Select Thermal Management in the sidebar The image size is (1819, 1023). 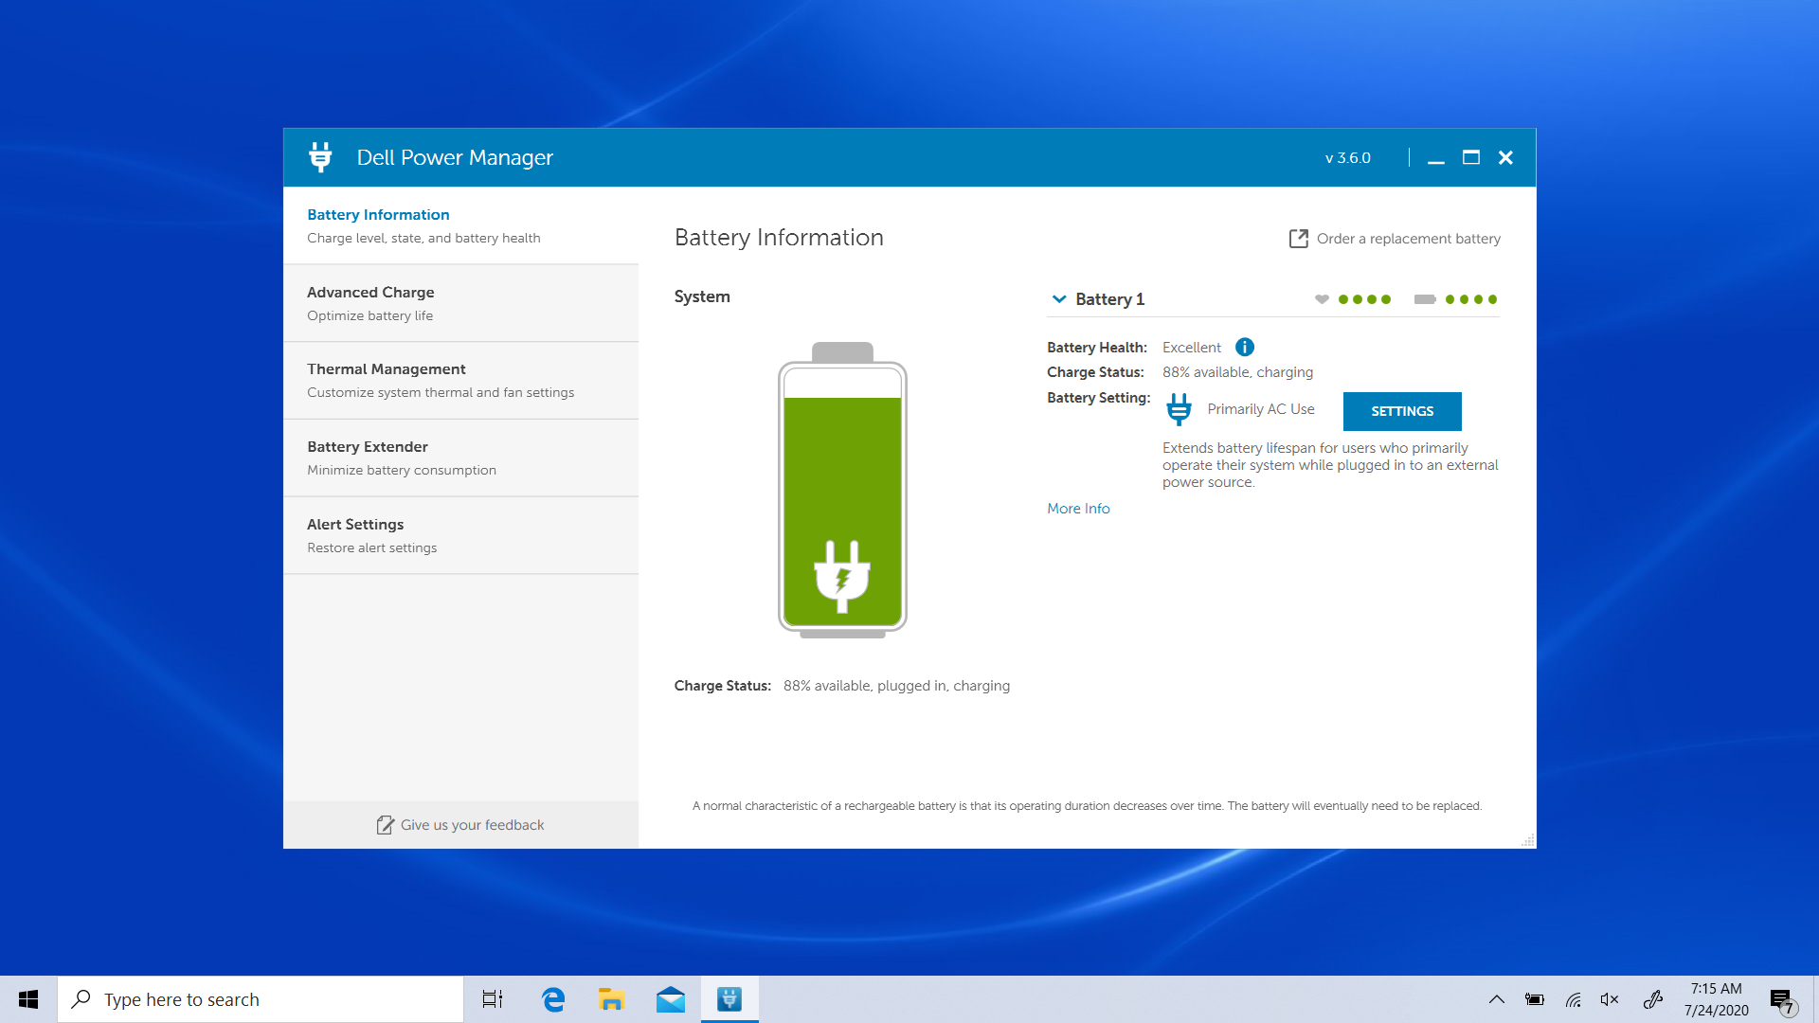[x=460, y=380]
